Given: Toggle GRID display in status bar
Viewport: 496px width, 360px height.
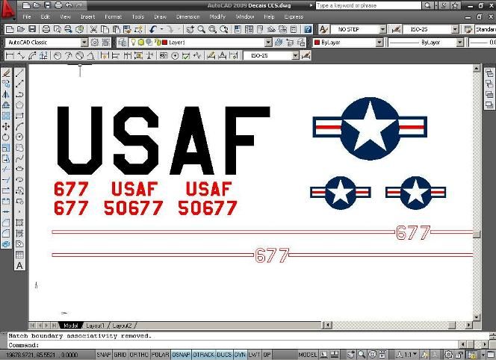Looking at the screenshot, I should coord(120,355).
